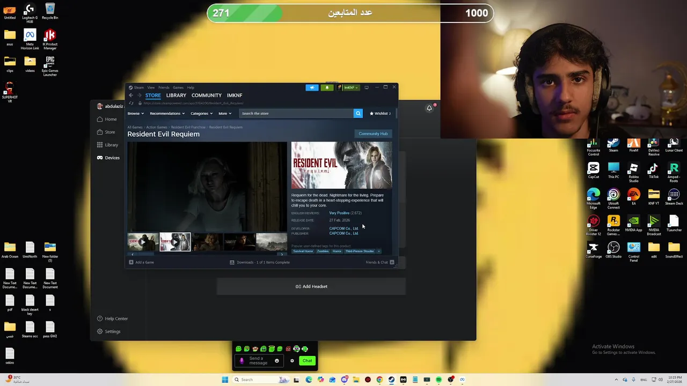
Task: Click the Add Headset button
Action: pos(311,286)
